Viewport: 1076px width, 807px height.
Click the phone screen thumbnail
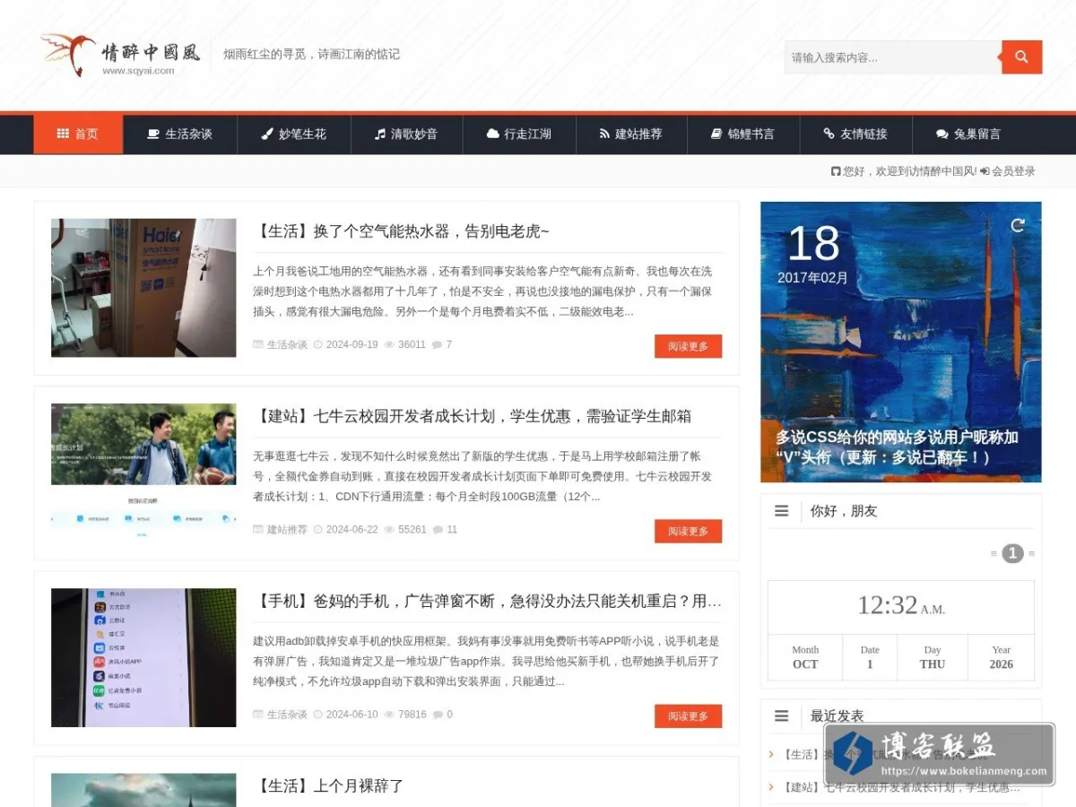click(143, 657)
